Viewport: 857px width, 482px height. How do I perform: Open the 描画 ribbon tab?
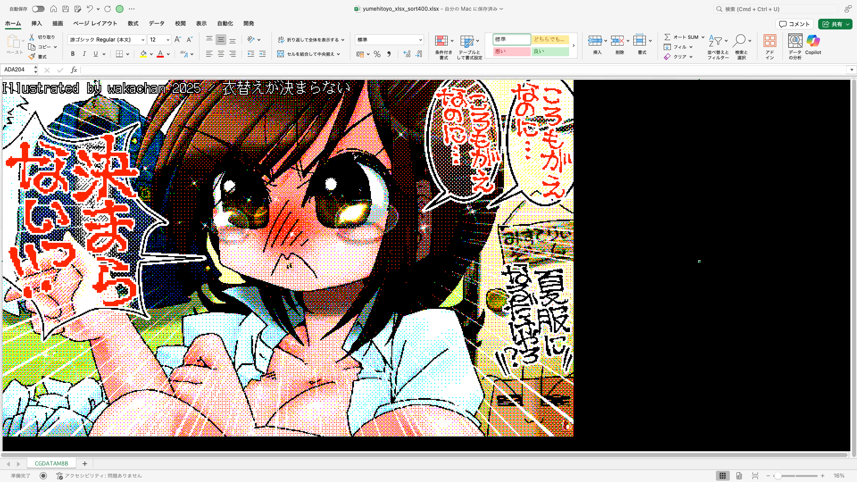pos(58,24)
